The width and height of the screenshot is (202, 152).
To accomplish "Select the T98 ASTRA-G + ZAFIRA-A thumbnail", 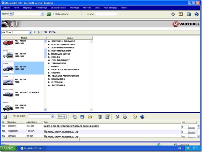I will coord(8,93).
